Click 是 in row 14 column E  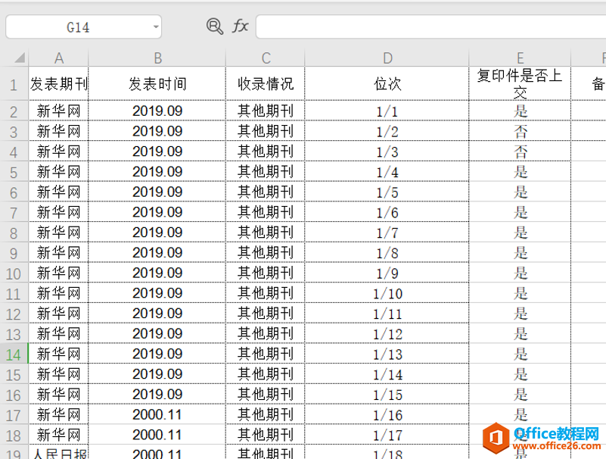[521, 354]
